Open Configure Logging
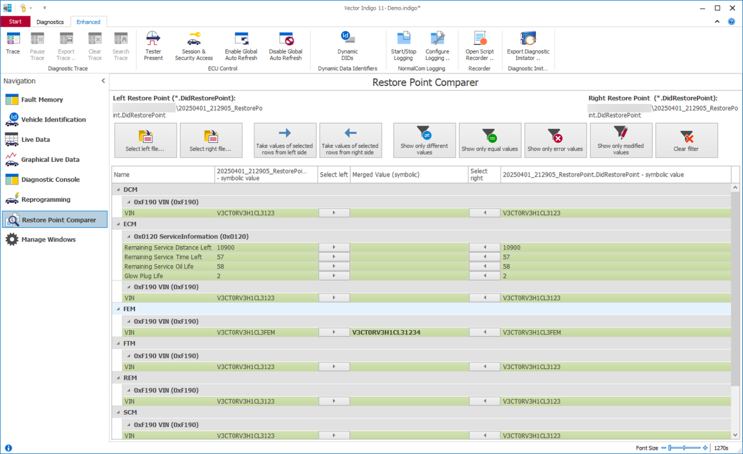Image resolution: width=743 pixels, height=454 pixels. point(437,46)
